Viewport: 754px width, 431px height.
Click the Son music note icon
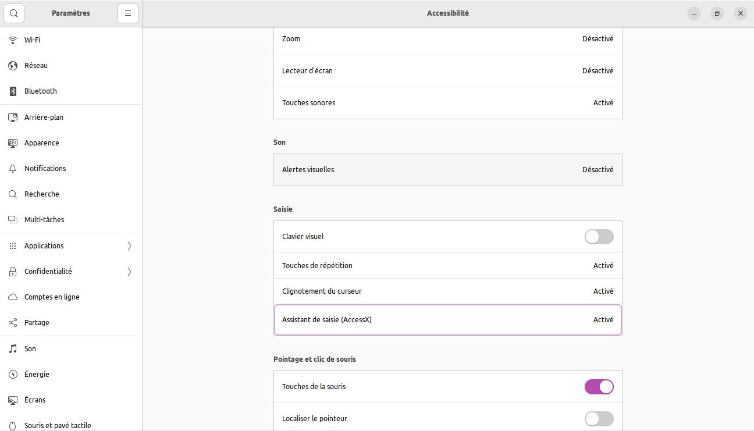coord(13,349)
